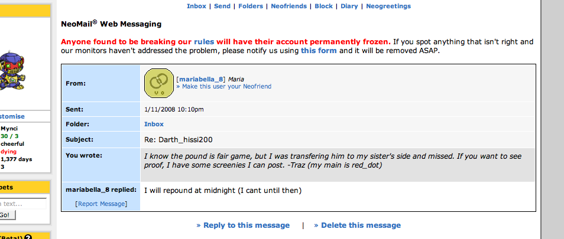Open the rules link in the warning
The image size is (564, 239).
(x=204, y=42)
